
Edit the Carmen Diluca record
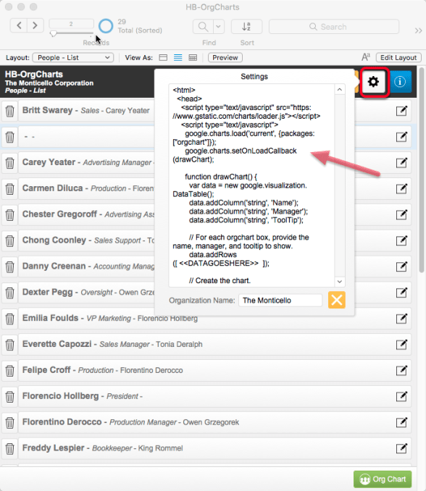pos(401,189)
